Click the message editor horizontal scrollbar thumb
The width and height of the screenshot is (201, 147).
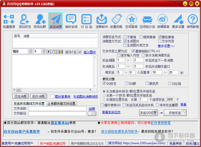tap(19, 90)
